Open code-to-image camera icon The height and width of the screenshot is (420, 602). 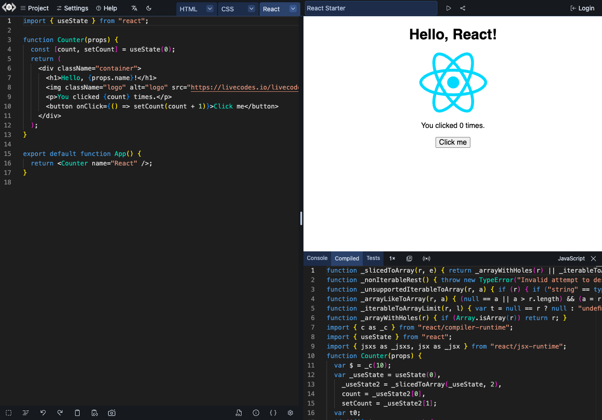tap(112, 413)
